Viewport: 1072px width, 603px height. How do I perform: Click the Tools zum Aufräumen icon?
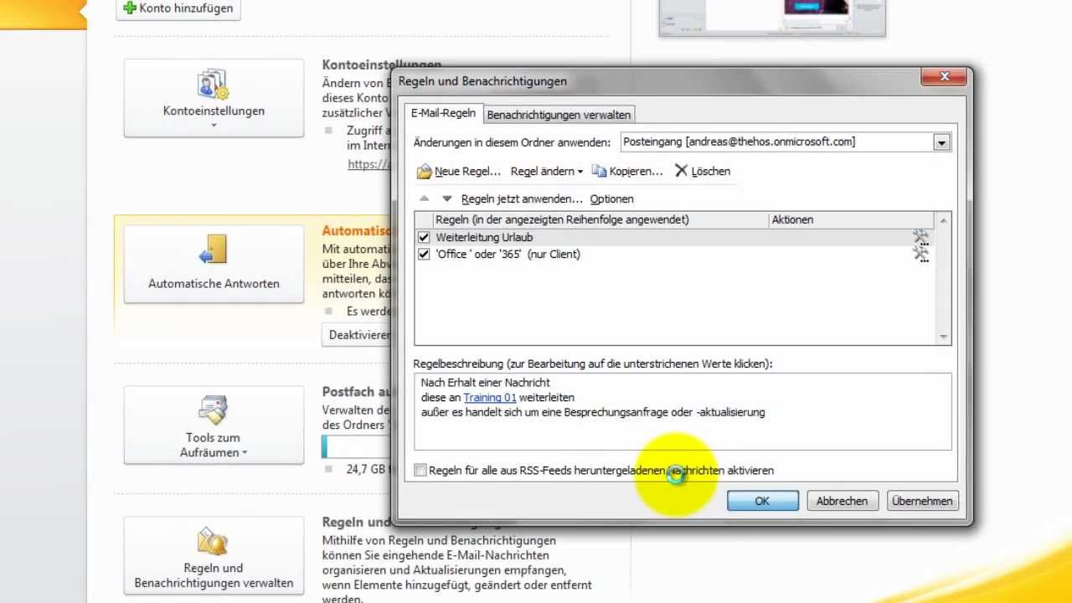pyautogui.click(x=214, y=410)
